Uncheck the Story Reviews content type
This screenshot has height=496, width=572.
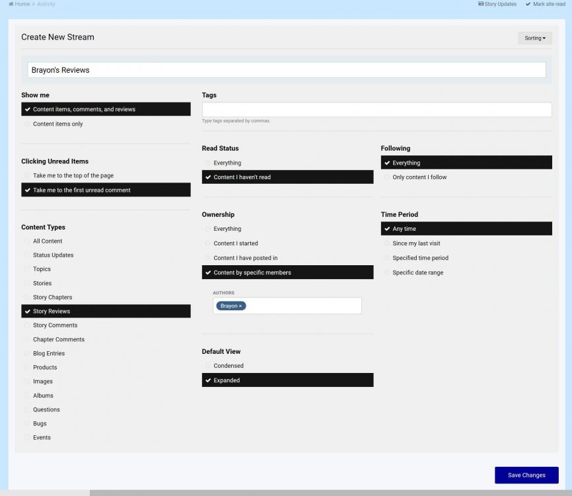coord(51,311)
